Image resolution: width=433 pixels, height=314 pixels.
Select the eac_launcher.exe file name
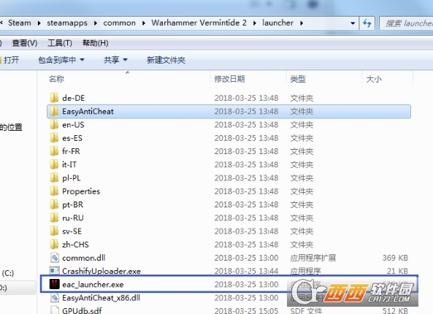(93, 285)
